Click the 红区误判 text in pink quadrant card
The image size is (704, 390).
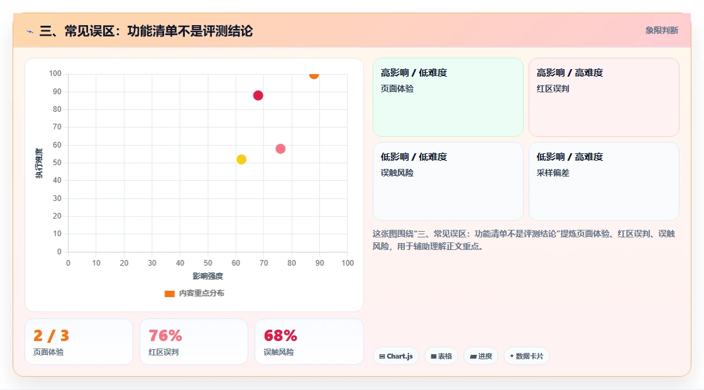point(553,89)
